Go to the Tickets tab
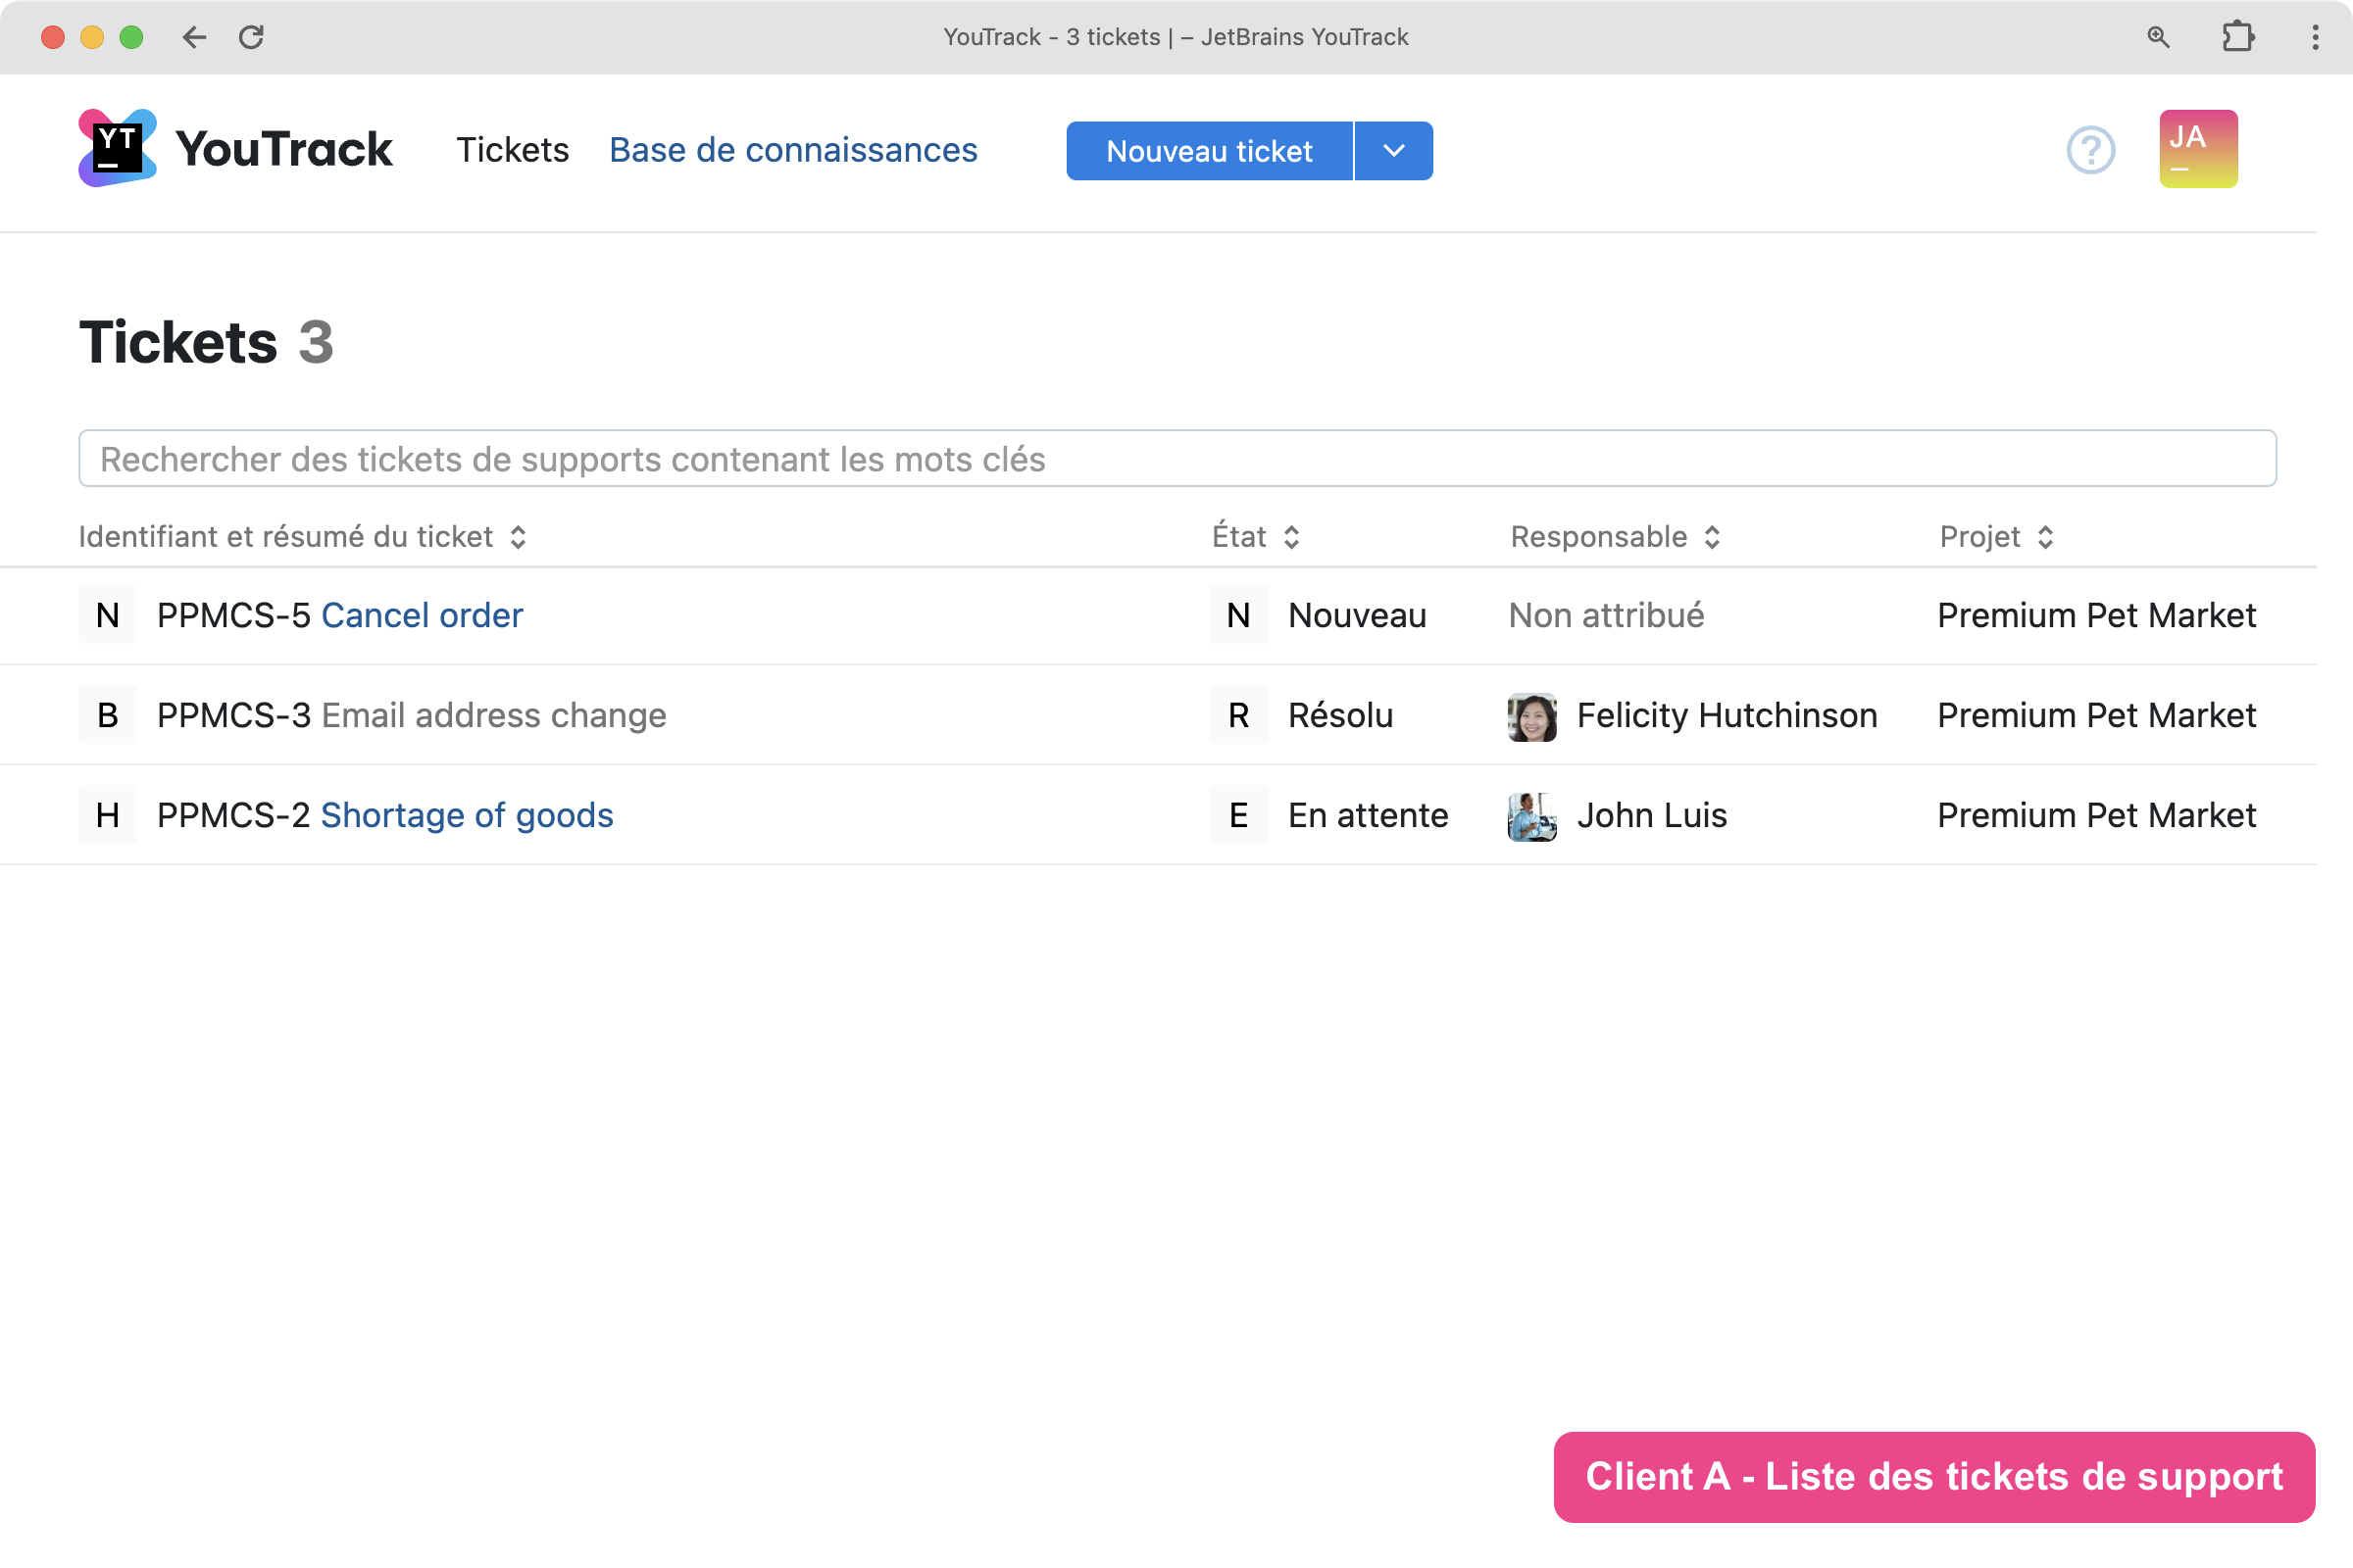This screenshot has width=2353, height=1568. tap(512, 150)
